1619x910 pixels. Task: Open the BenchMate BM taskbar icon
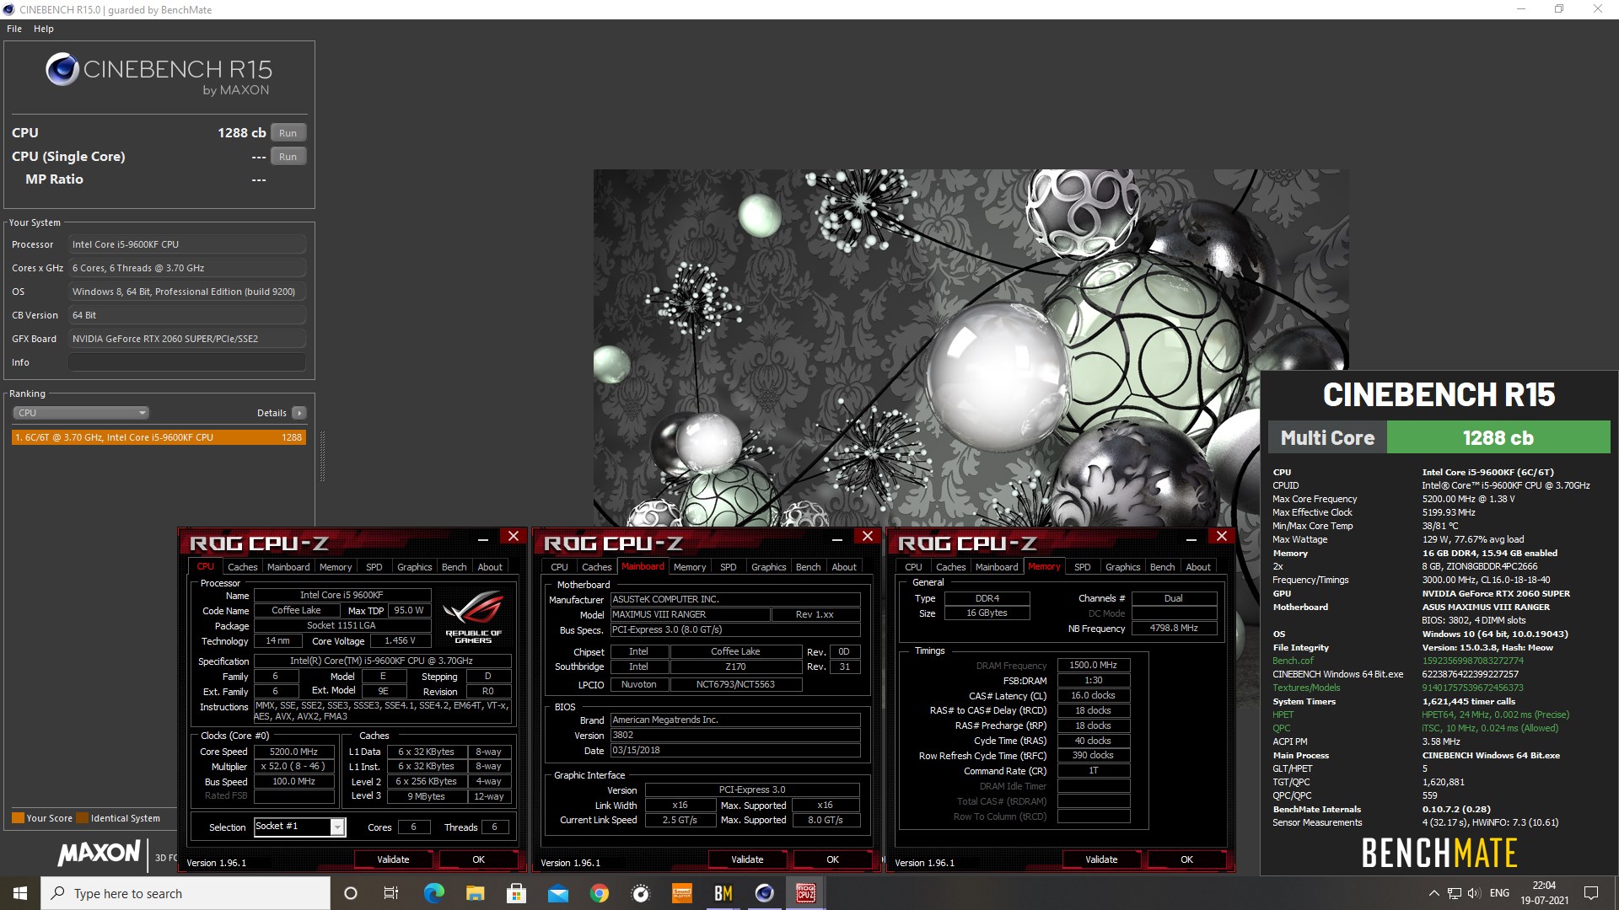tap(723, 893)
